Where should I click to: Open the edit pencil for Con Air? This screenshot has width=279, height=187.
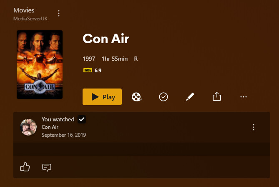[190, 97]
